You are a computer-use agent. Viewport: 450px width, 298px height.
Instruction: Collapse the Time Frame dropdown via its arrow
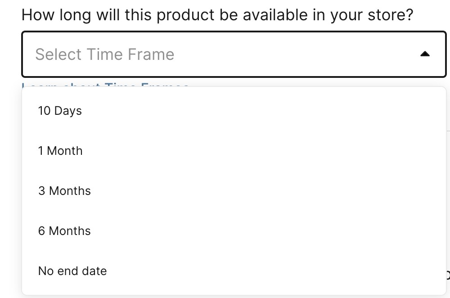tap(425, 54)
